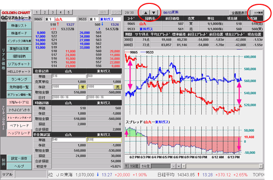Toggle the 売 sell button for 東邦ガス
The width and height of the screenshot is (273, 180).
(117, 87)
